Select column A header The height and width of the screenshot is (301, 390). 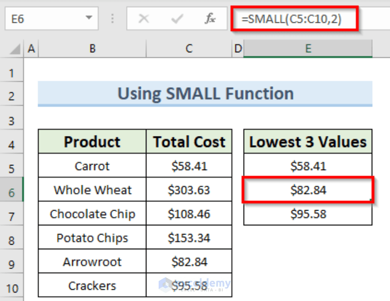click(x=31, y=48)
